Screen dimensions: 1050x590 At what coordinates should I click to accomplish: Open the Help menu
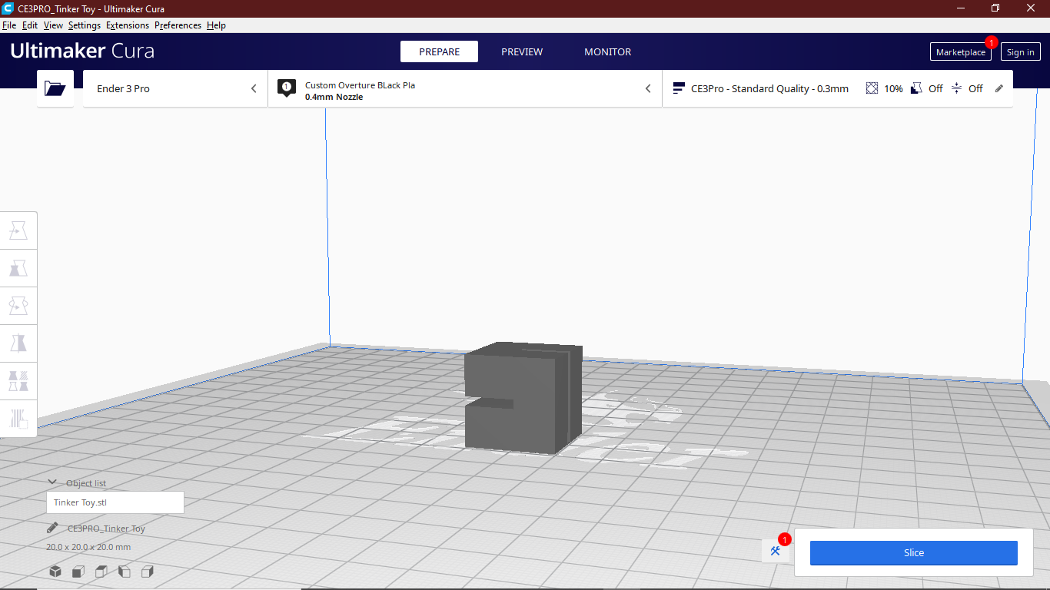[x=216, y=25]
